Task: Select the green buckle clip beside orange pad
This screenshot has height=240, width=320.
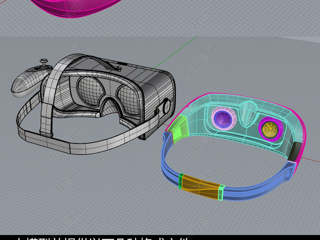Action: [221, 192]
